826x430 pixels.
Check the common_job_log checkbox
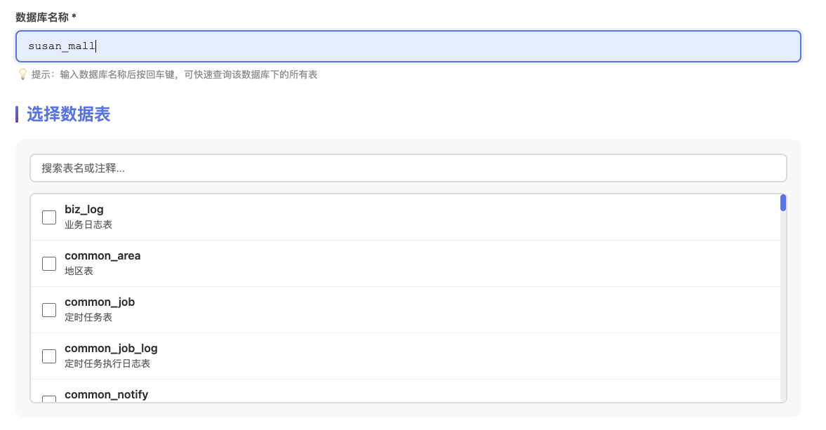point(49,356)
